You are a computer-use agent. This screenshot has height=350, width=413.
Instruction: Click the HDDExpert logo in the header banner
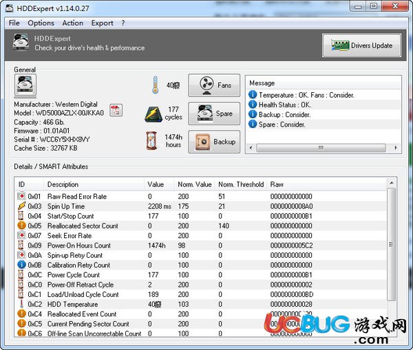pos(21,41)
